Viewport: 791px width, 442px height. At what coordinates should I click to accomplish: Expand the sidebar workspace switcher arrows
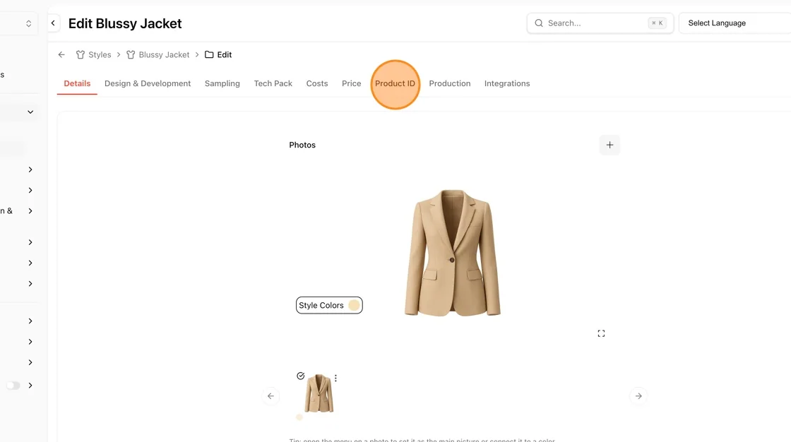29,23
